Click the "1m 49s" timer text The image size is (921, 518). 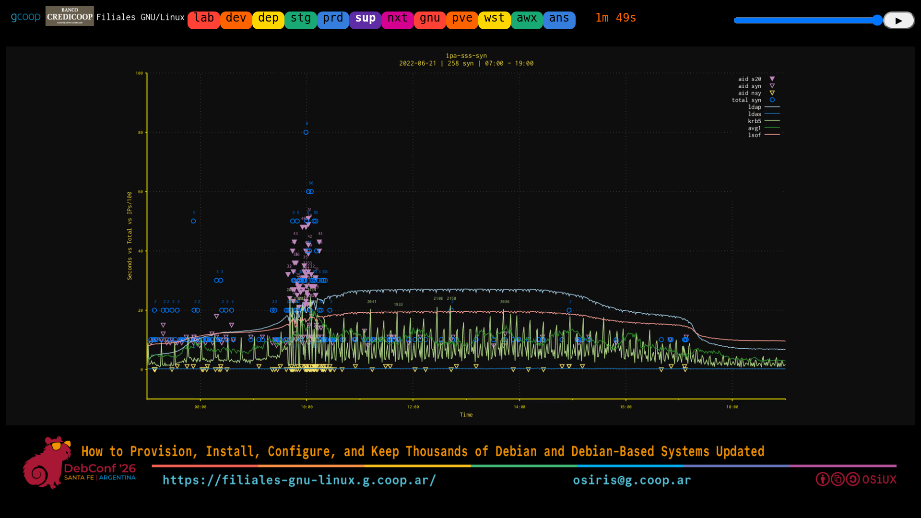[x=616, y=18]
